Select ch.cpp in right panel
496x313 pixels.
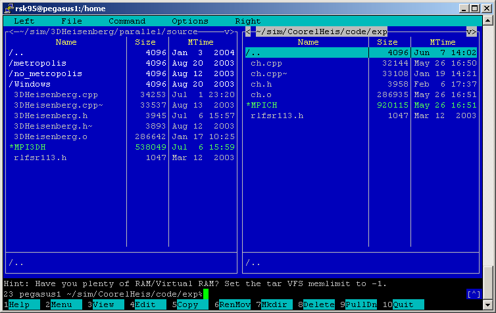(265, 64)
